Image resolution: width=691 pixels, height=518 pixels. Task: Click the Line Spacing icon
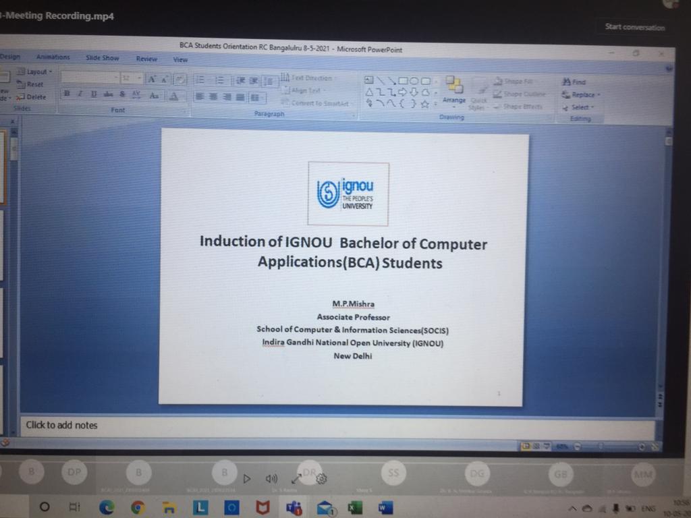tap(269, 81)
